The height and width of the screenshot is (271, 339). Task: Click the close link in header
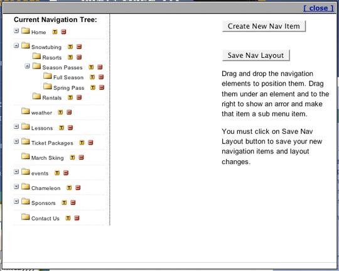coord(319,8)
